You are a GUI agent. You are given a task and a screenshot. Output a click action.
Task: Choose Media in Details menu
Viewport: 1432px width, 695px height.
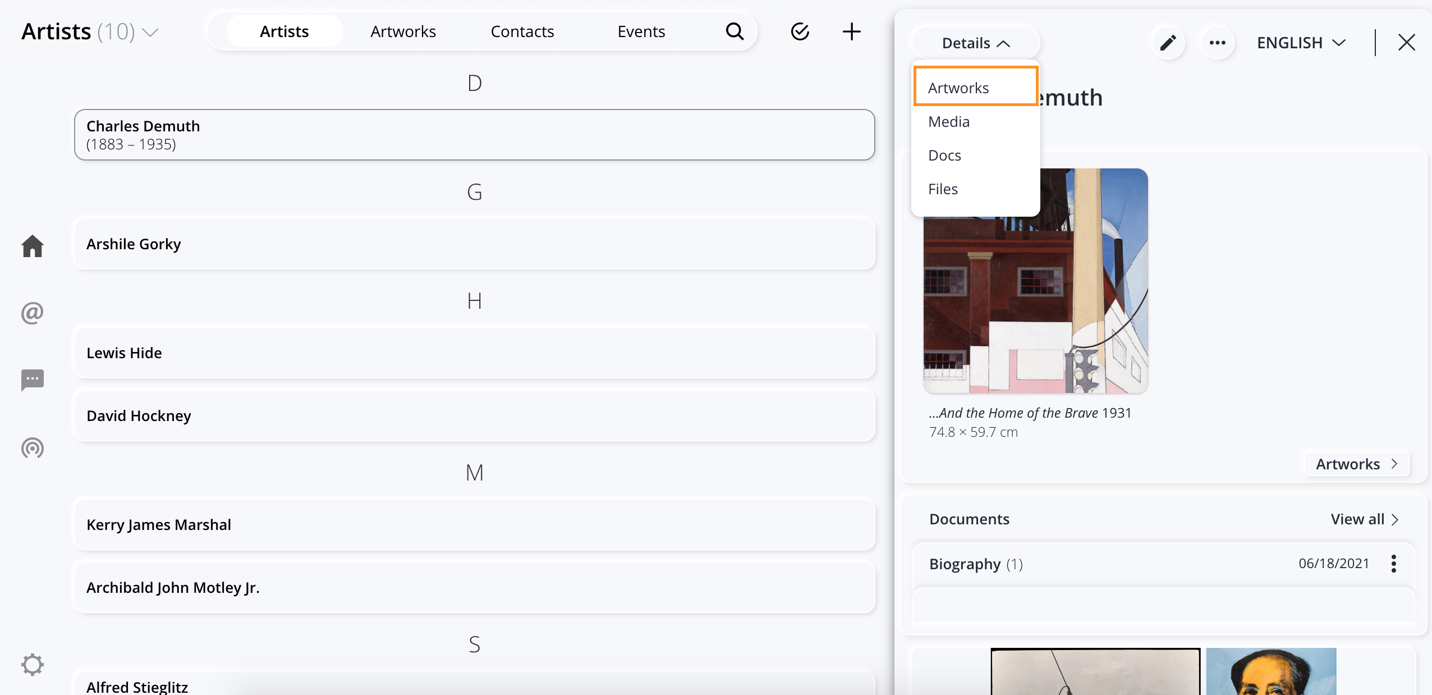coord(976,122)
